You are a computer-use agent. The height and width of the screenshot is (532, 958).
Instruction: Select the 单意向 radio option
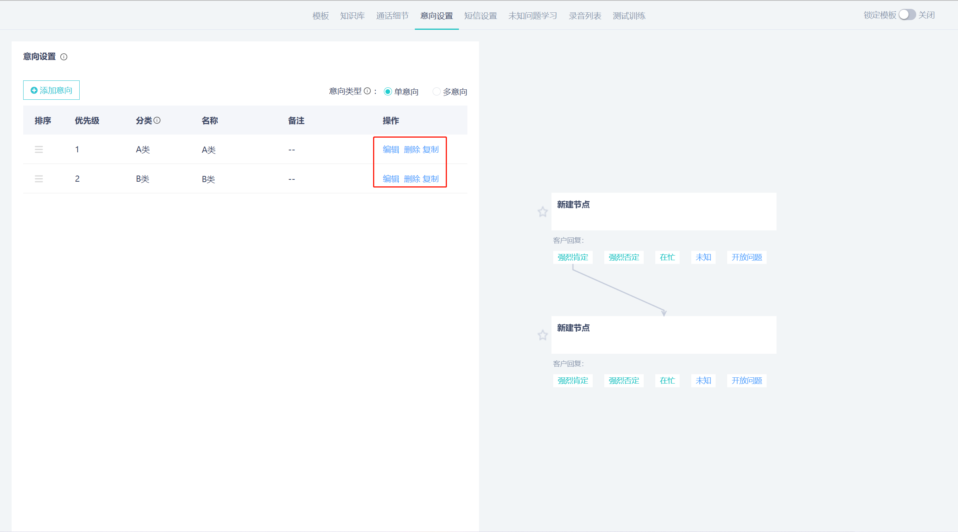tap(388, 92)
